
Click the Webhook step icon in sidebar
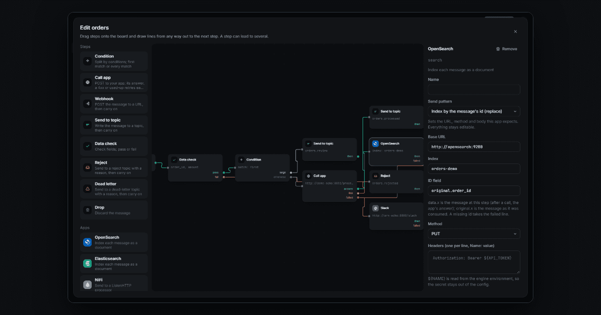coord(88,103)
